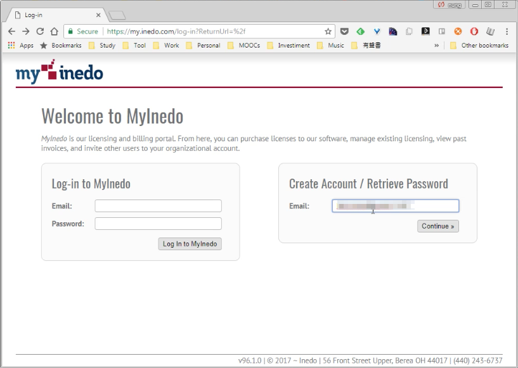Screen dimensions: 518x368
Task: Open the blue Y extension icon
Action: click(377, 32)
